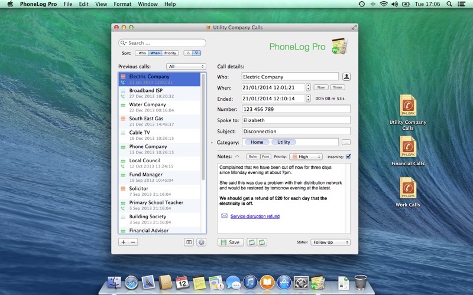473x295 pixels.
Task: Click the PhoneLog Pro logo icon
Action: point(339,46)
